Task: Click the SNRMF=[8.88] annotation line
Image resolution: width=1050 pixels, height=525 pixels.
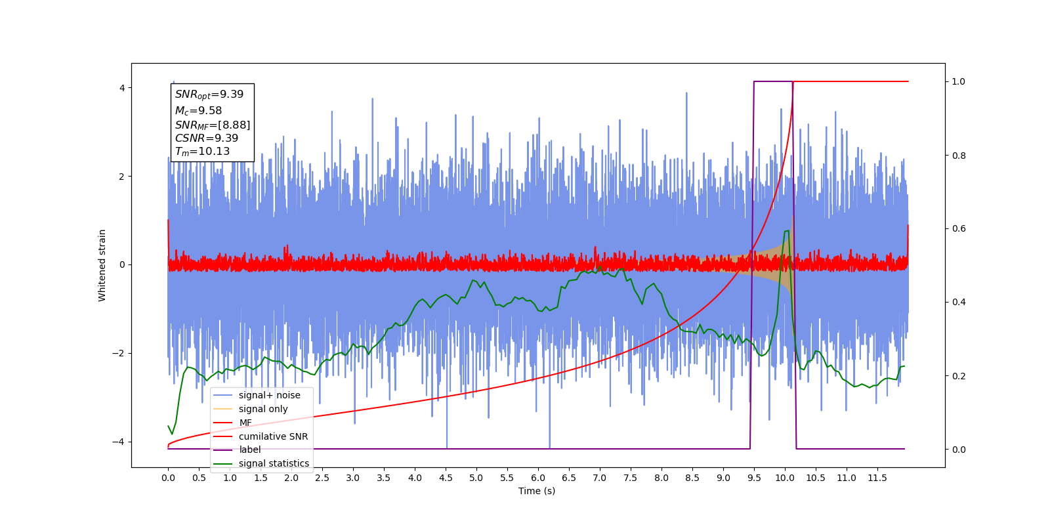Action: 213,125
